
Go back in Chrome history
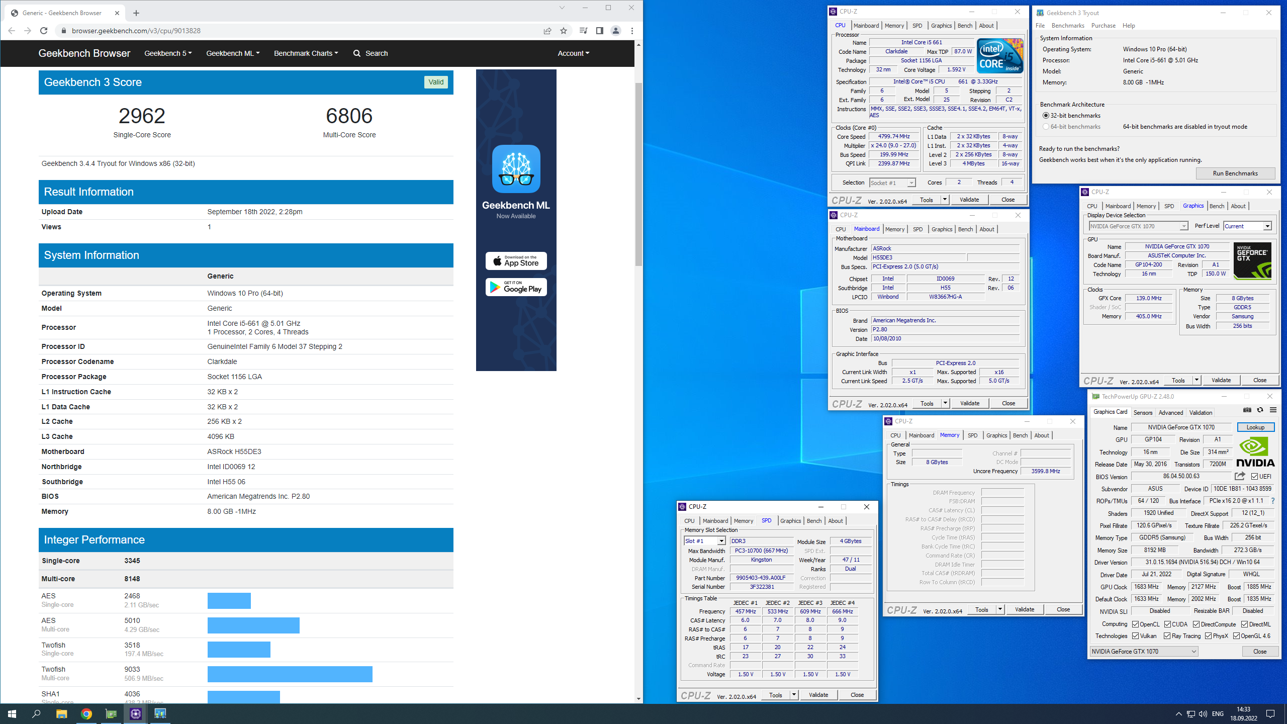click(x=12, y=31)
